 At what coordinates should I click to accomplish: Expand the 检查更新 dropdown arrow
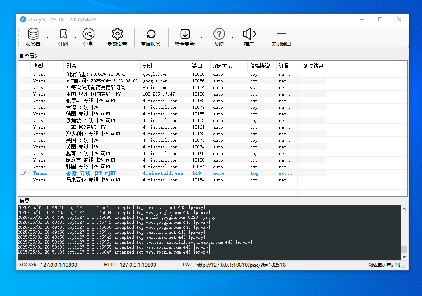pos(202,37)
